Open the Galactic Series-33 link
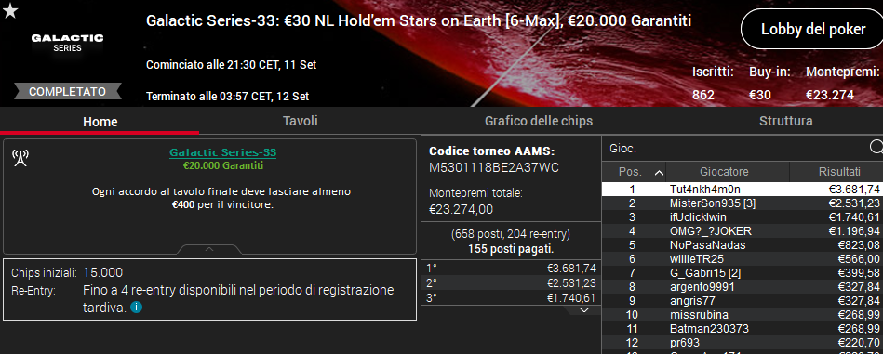This screenshot has width=883, height=354. click(x=223, y=152)
